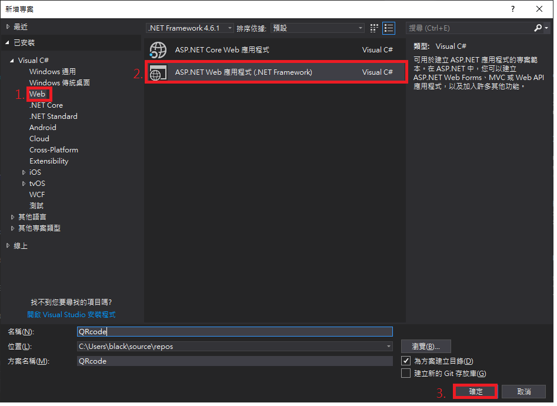Enable the create new Git repository checkbox

406,373
